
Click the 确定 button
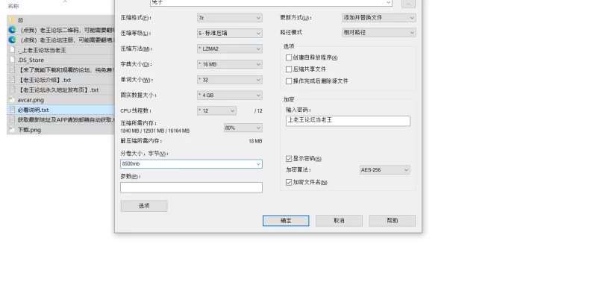click(x=286, y=221)
